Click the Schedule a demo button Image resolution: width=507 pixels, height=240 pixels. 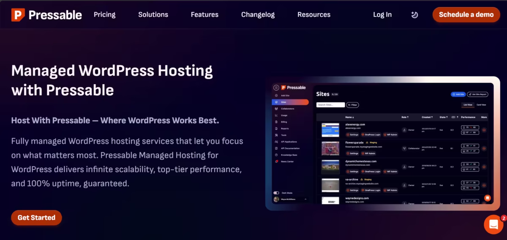(x=466, y=15)
